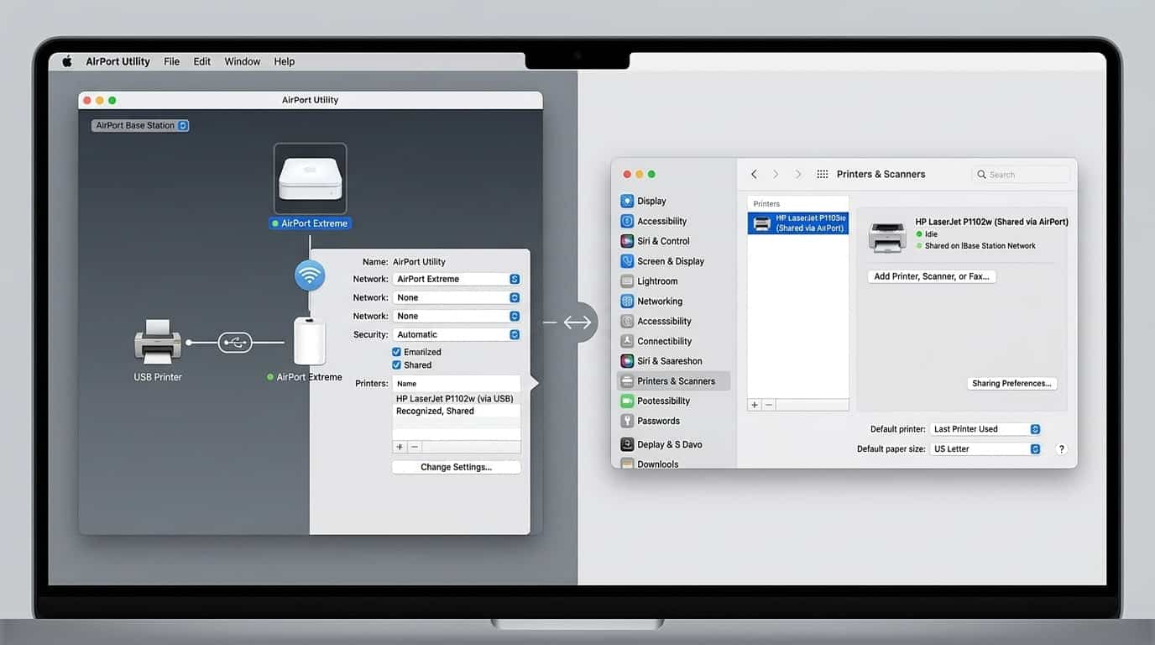Click the HP LaserJet printer thumbnail in details
Screen dimensions: 1155x645
pos(888,235)
